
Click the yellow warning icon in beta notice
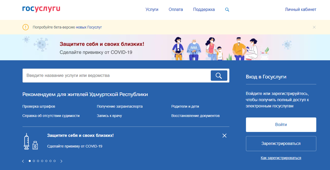point(25,27)
